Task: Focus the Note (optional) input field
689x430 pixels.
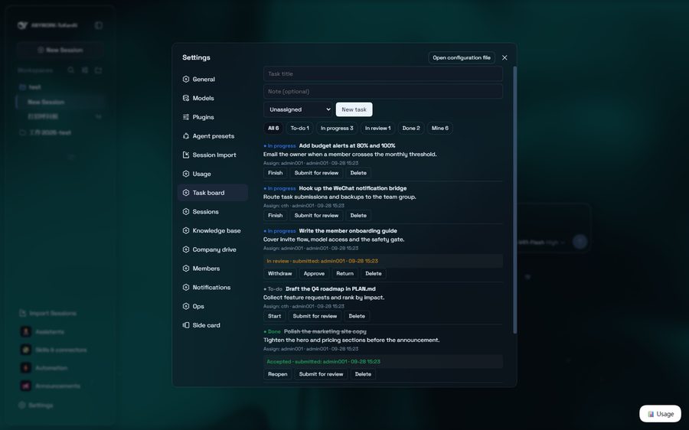Action: click(383, 91)
